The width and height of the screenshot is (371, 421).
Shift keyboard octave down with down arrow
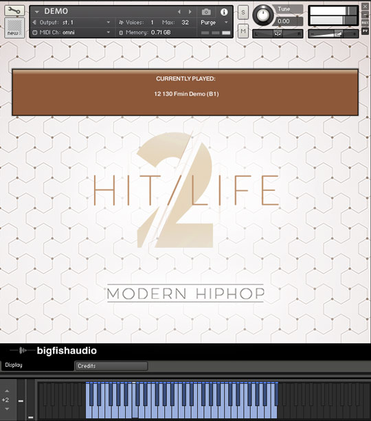coord(7,409)
